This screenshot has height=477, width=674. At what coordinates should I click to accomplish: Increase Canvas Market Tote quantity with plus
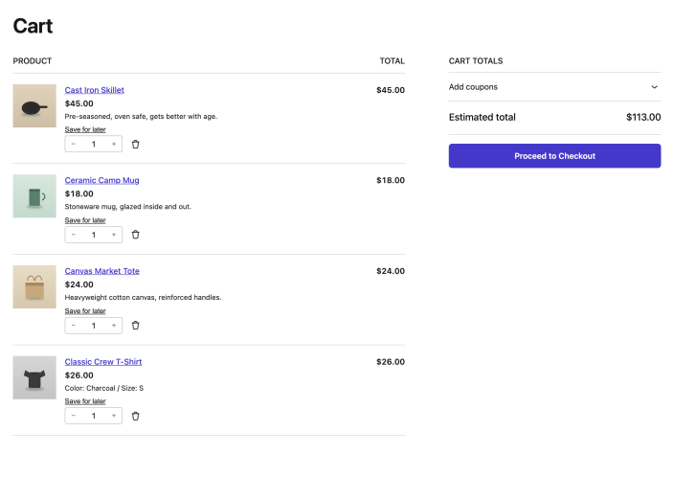pyautogui.click(x=114, y=326)
